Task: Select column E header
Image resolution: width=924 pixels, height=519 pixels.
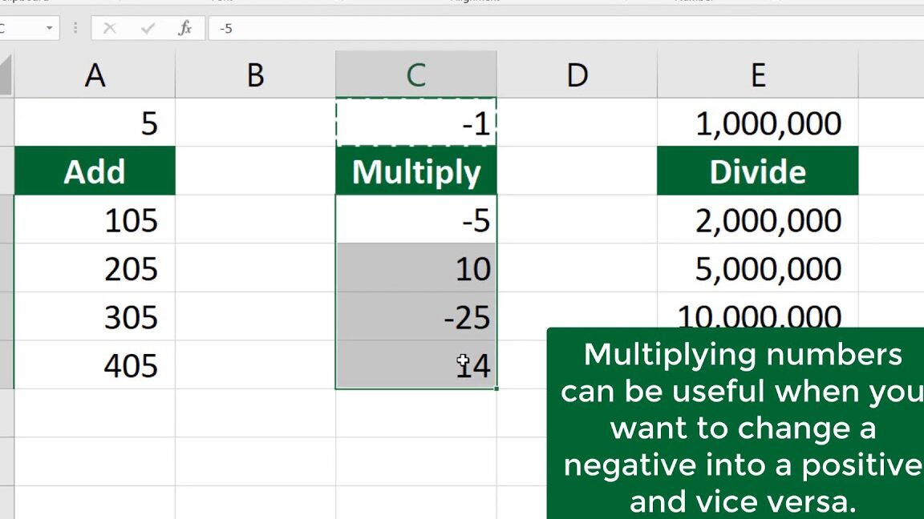Action: 758,74
